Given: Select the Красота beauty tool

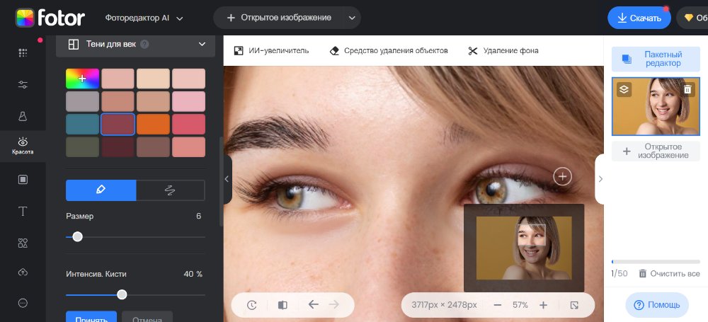Looking at the screenshot, I should tap(23, 146).
